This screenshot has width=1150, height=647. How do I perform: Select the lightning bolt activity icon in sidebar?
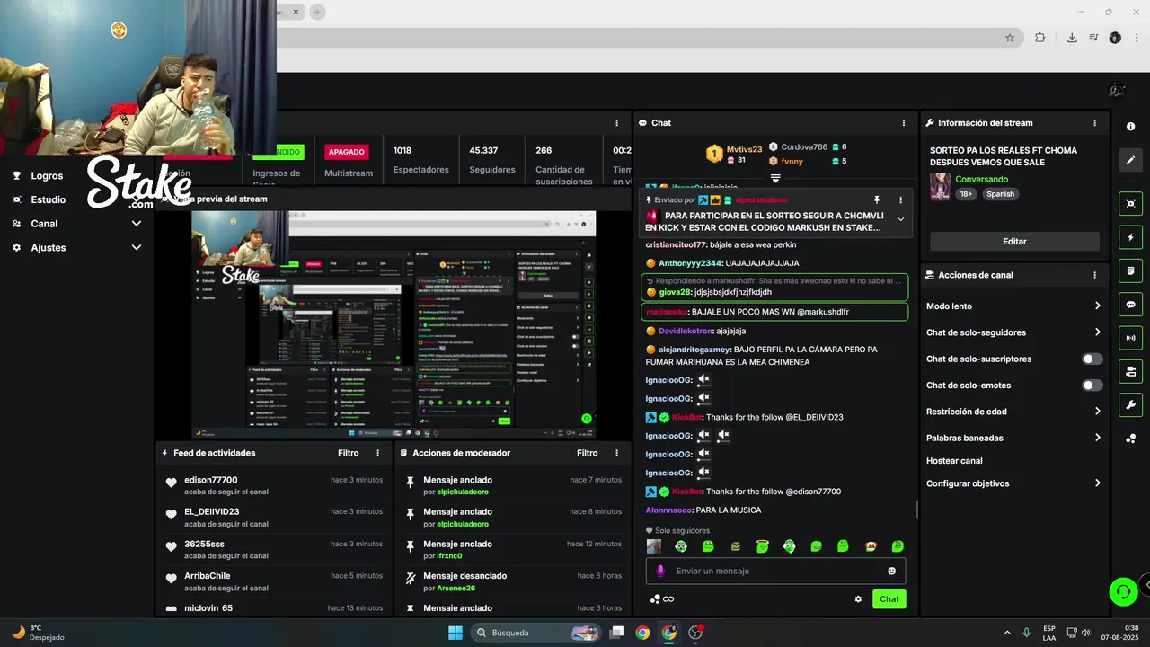(x=1130, y=237)
